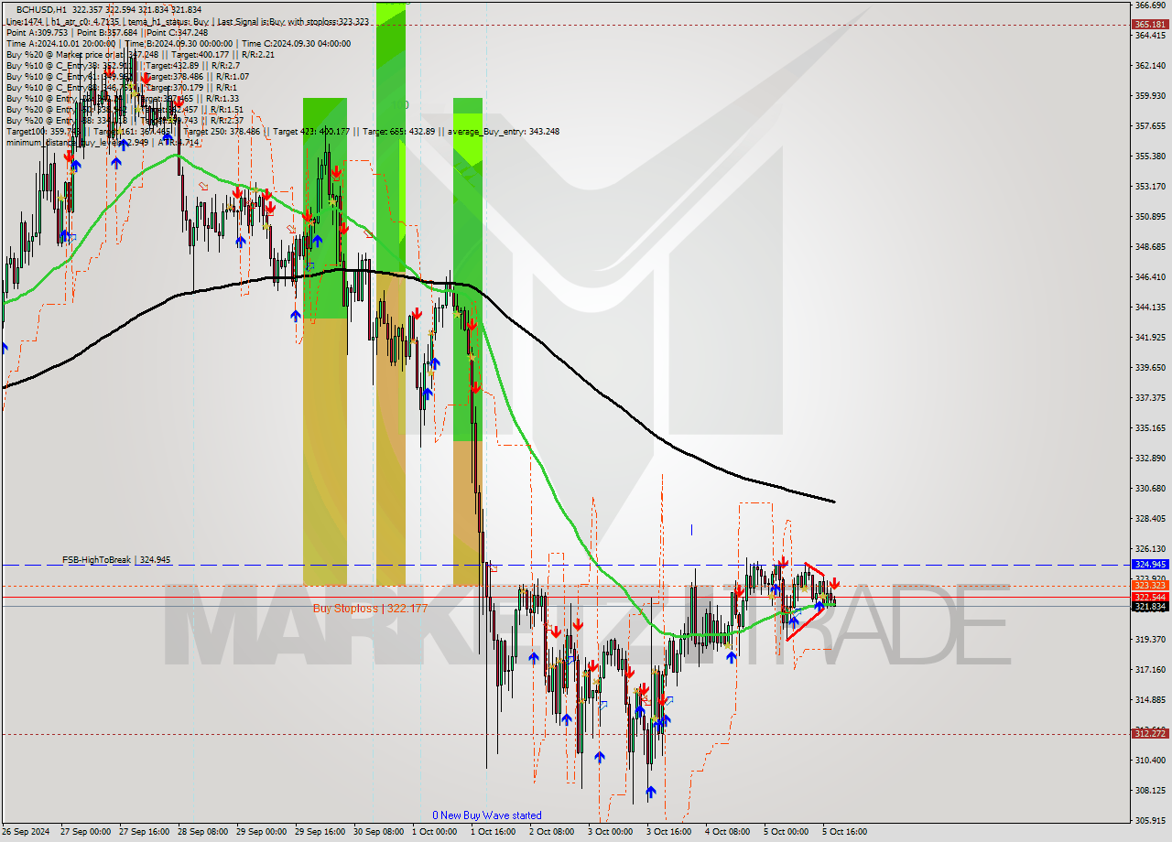Viewport: 1172px width, 842px height.
Task: Click the BCHUSD,H1 chart symbol title
Action: pyautogui.click(x=42, y=9)
